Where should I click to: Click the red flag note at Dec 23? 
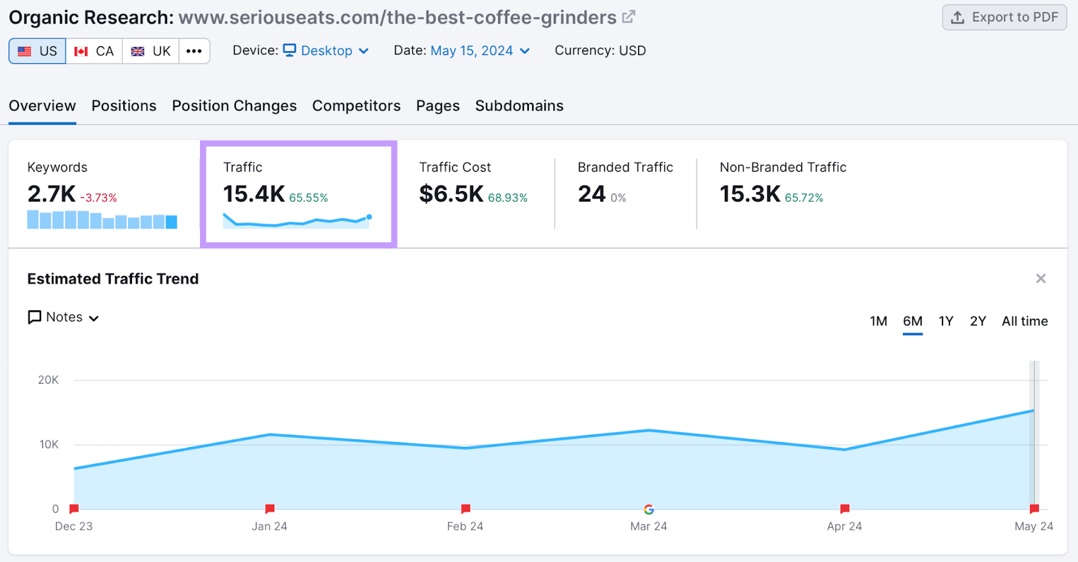point(74,509)
